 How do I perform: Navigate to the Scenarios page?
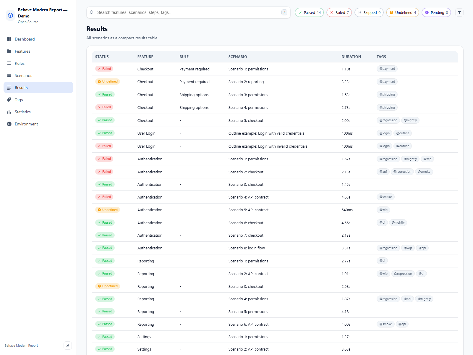coord(38,75)
